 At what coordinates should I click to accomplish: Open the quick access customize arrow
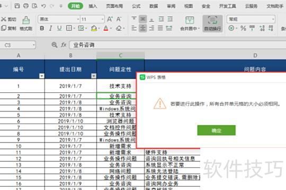pos(61,6)
